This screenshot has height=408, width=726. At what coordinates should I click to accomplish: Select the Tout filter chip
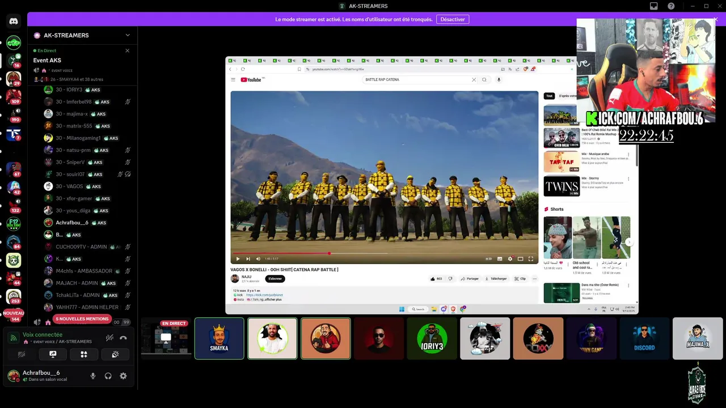coord(549,96)
